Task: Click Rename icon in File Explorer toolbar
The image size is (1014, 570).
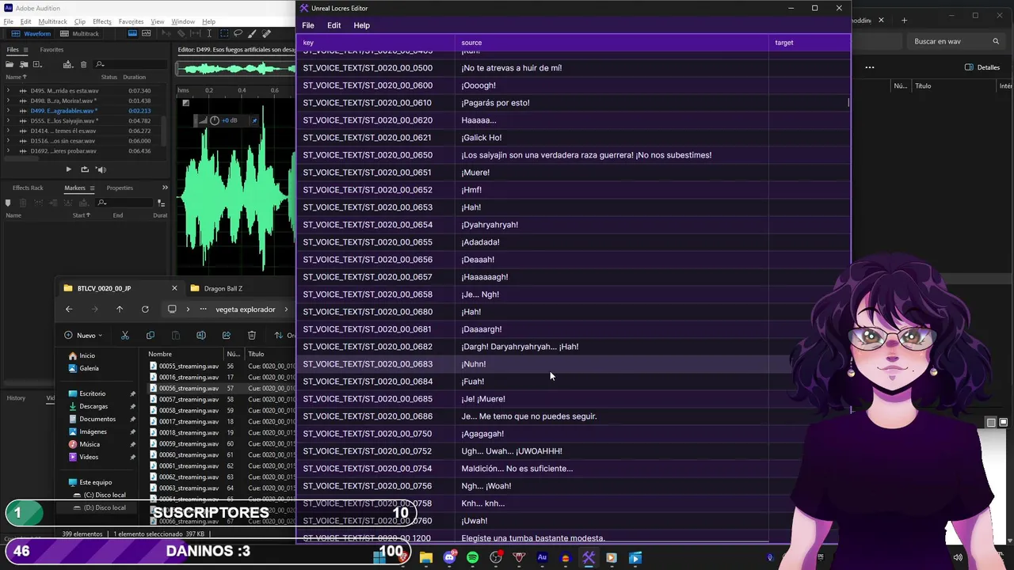Action: (201, 336)
